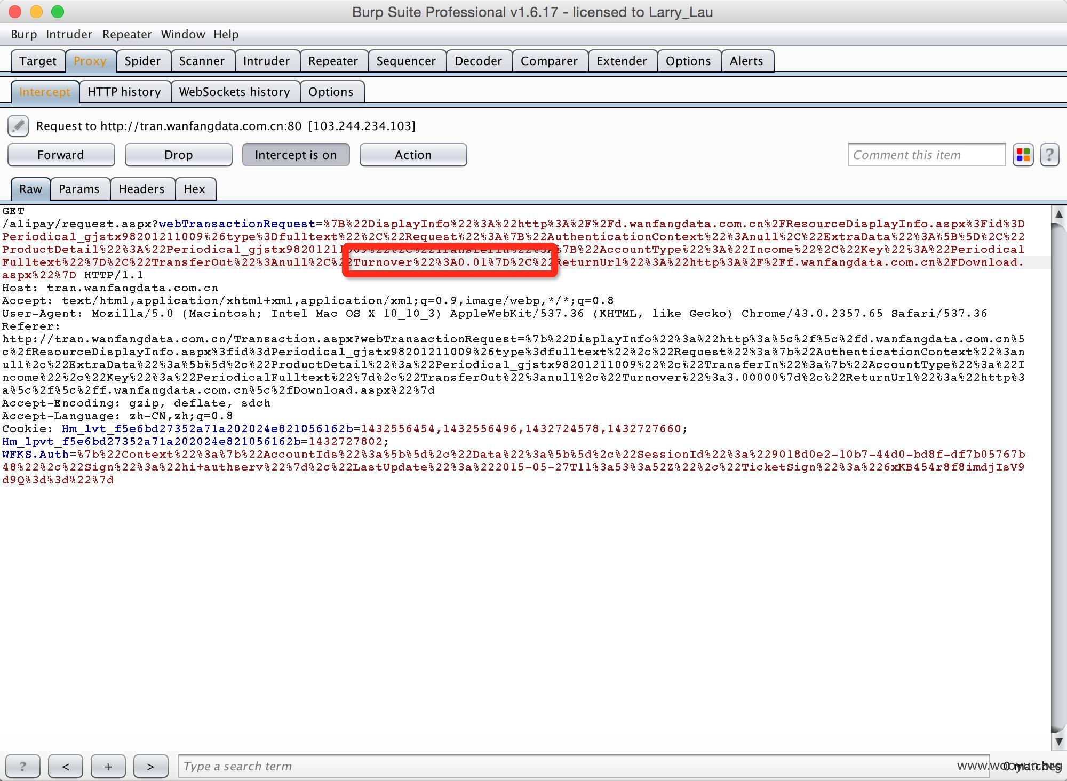Toggle the Intercept is on button
Image resolution: width=1067 pixels, height=781 pixels.
(296, 155)
